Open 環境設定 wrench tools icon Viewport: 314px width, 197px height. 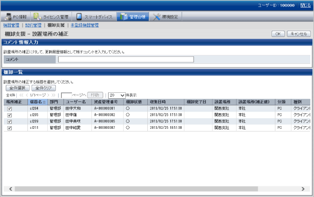[x=156, y=17]
